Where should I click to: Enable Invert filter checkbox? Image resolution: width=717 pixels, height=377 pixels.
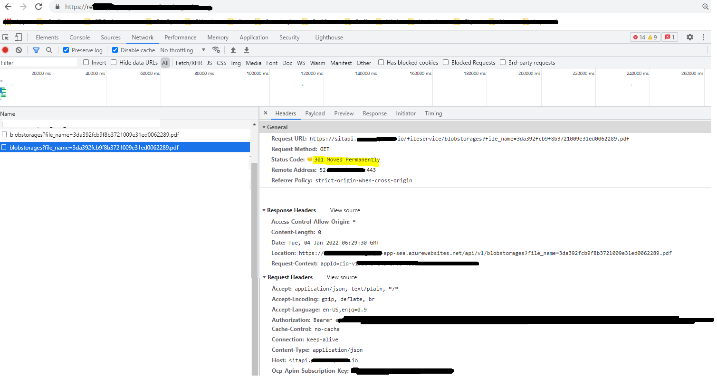point(86,62)
